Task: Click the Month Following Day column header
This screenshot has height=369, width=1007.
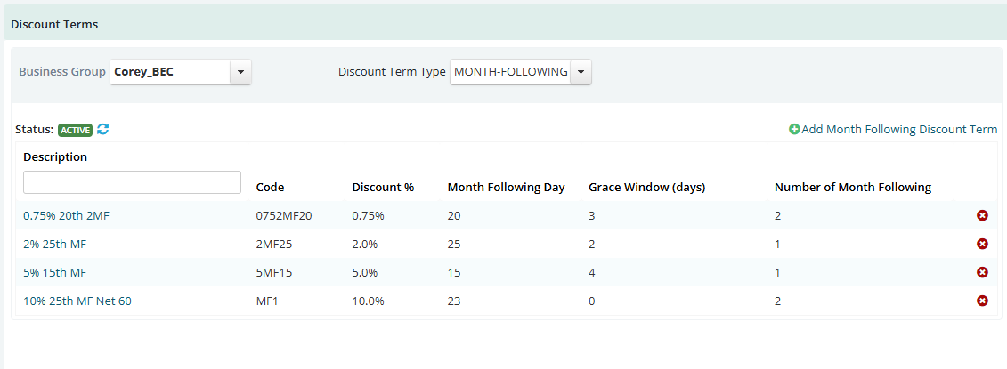Action: (x=506, y=188)
